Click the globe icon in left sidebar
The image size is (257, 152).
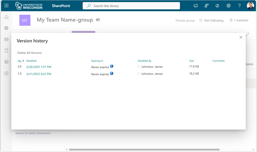coord(6,28)
